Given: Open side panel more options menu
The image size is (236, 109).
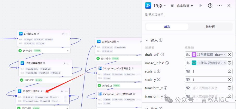Looking at the screenshot, I should 220,5.
